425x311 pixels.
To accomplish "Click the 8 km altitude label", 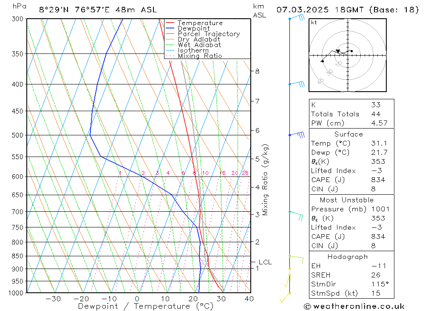I will pyautogui.click(x=257, y=71).
